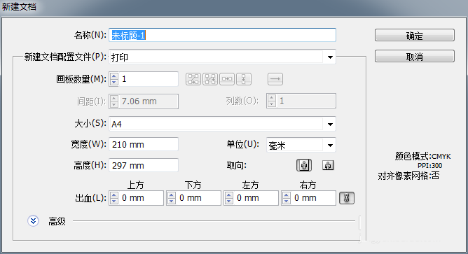468x254 pixels.
Task: Decrease the 右方 right bleed value
Action: tap(287, 202)
